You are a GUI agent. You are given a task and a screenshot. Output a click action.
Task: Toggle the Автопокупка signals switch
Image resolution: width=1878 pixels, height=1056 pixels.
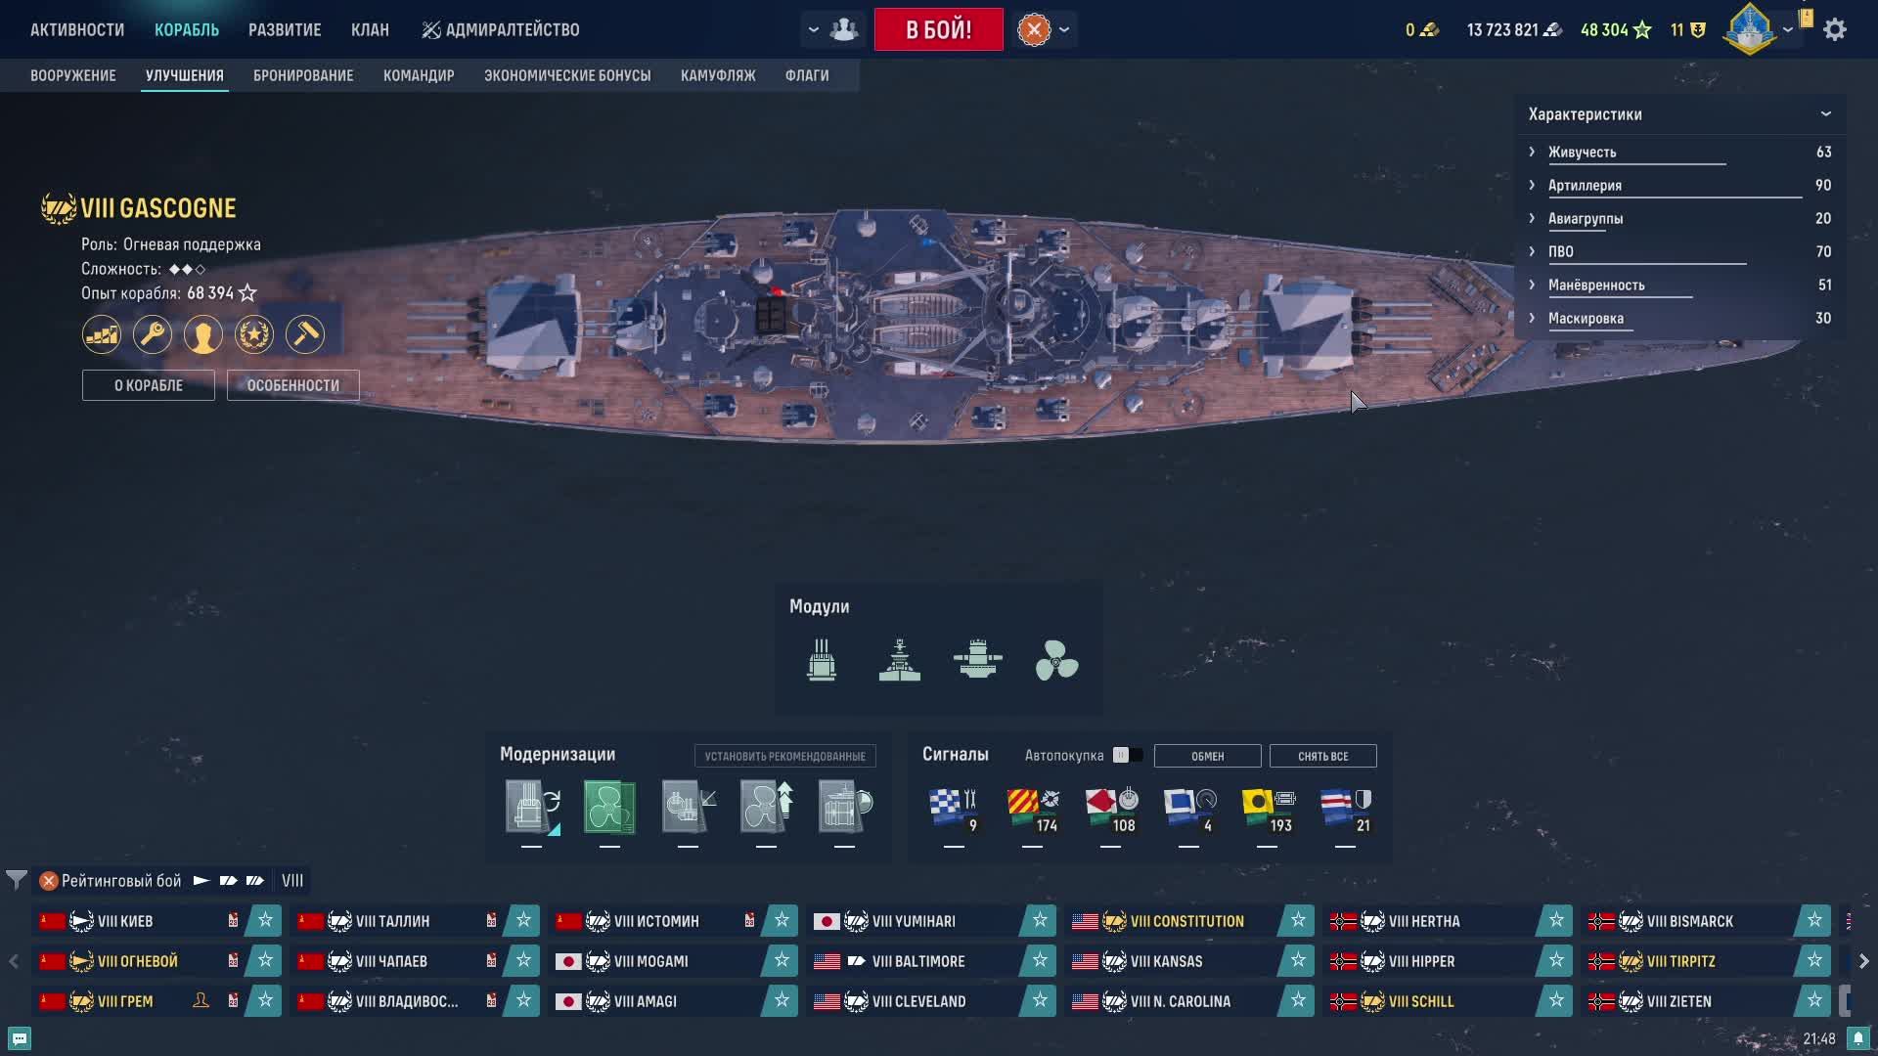[x=1127, y=755]
